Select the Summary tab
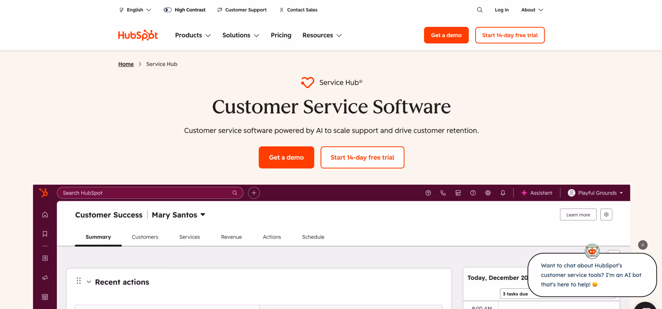 98,237
